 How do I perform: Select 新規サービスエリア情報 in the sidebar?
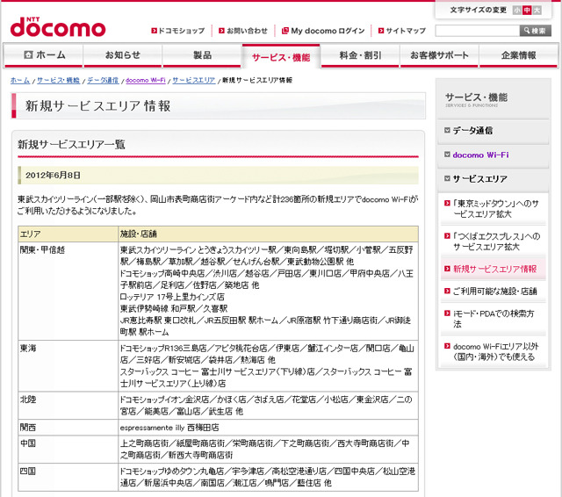[494, 269]
